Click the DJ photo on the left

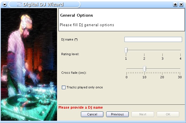click(29, 64)
